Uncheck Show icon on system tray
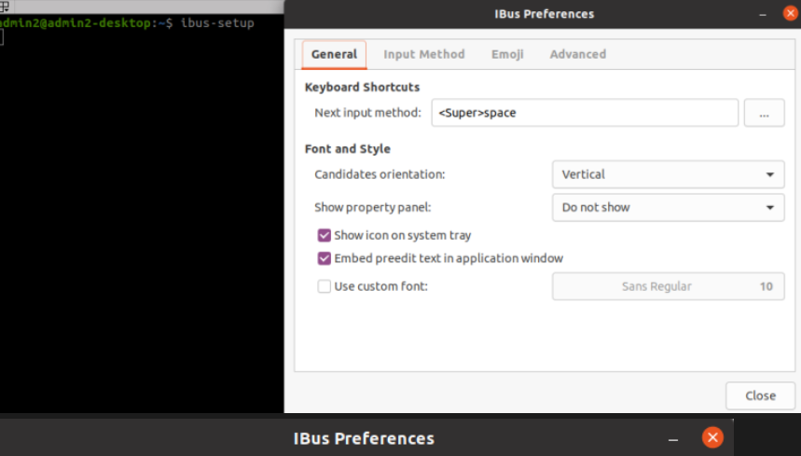The width and height of the screenshot is (801, 456). click(324, 235)
